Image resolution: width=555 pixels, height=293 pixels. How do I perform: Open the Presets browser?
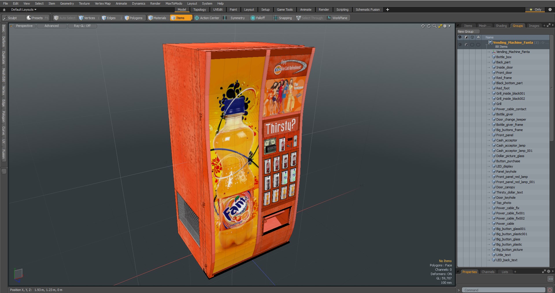pyautogui.click(x=37, y=18)
